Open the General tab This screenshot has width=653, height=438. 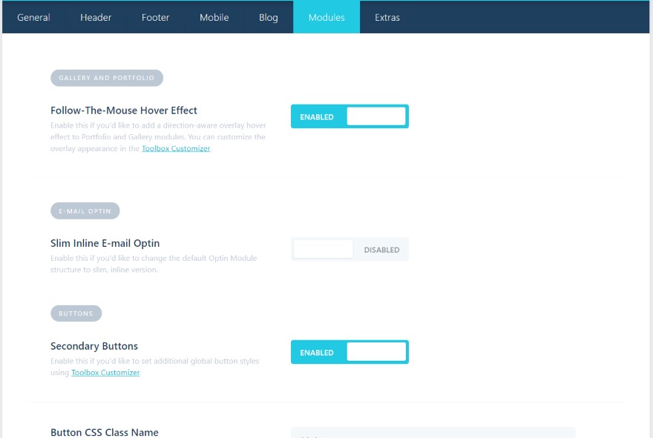(x=33, y=18)
